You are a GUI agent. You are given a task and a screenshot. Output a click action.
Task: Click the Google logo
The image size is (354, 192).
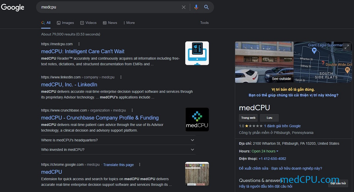[x=13, y=7]
